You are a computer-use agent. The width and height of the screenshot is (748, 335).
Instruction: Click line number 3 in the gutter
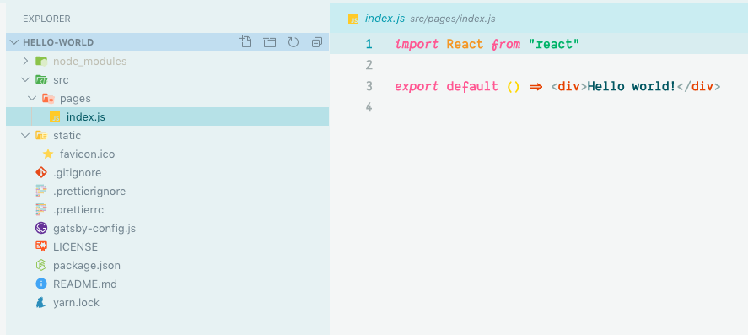tap(369, 86)
